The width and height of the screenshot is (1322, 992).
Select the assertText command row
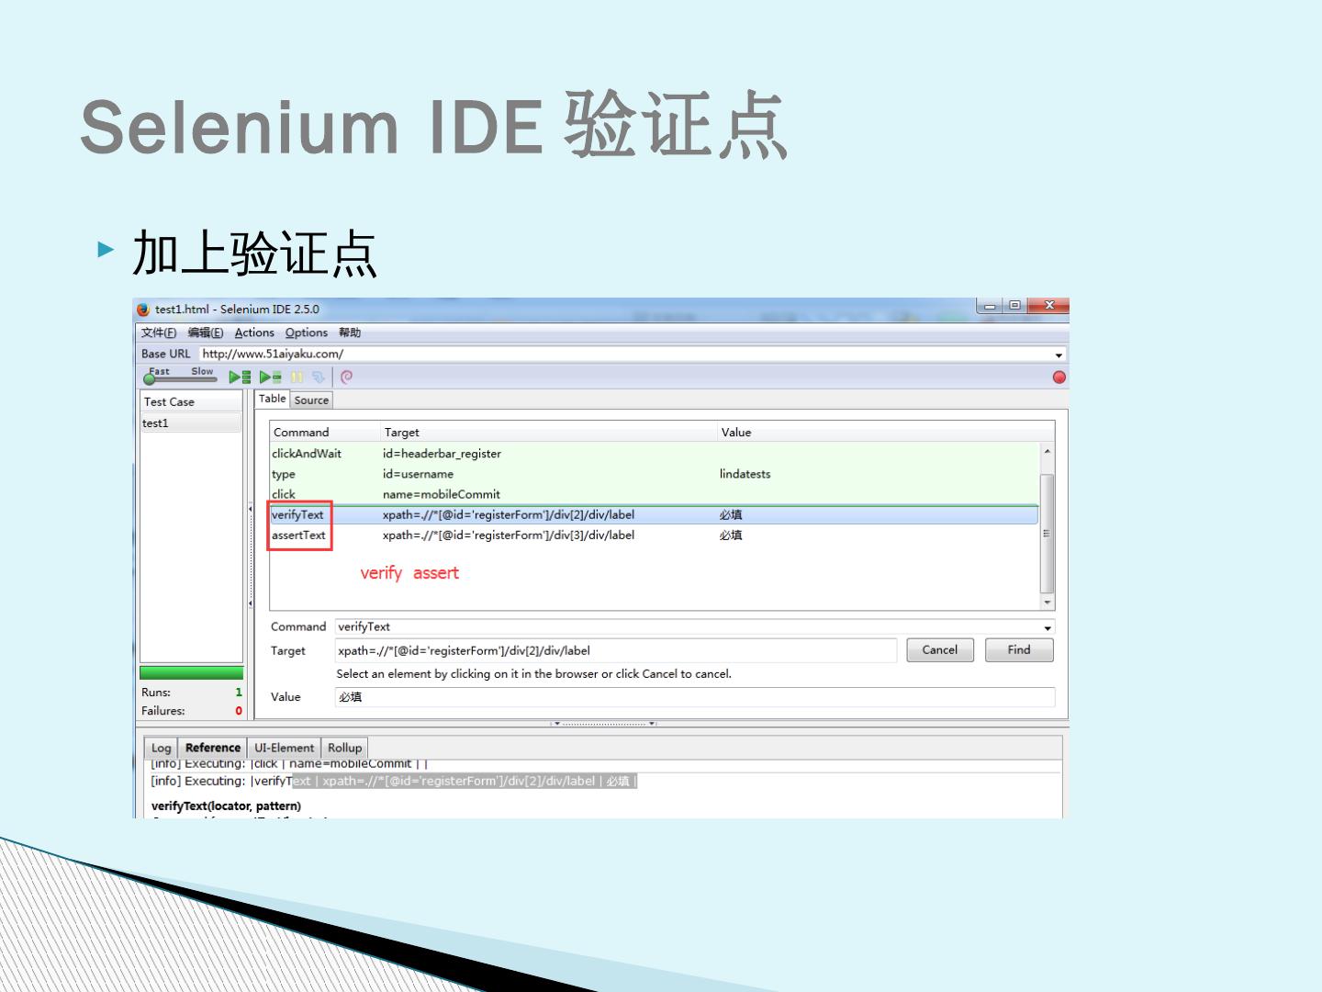654,535
